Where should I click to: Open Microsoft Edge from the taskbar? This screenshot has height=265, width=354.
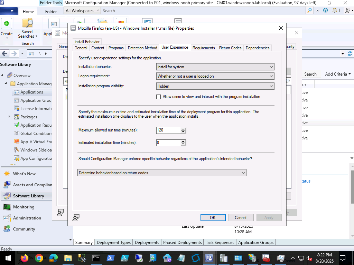point(53,258)
